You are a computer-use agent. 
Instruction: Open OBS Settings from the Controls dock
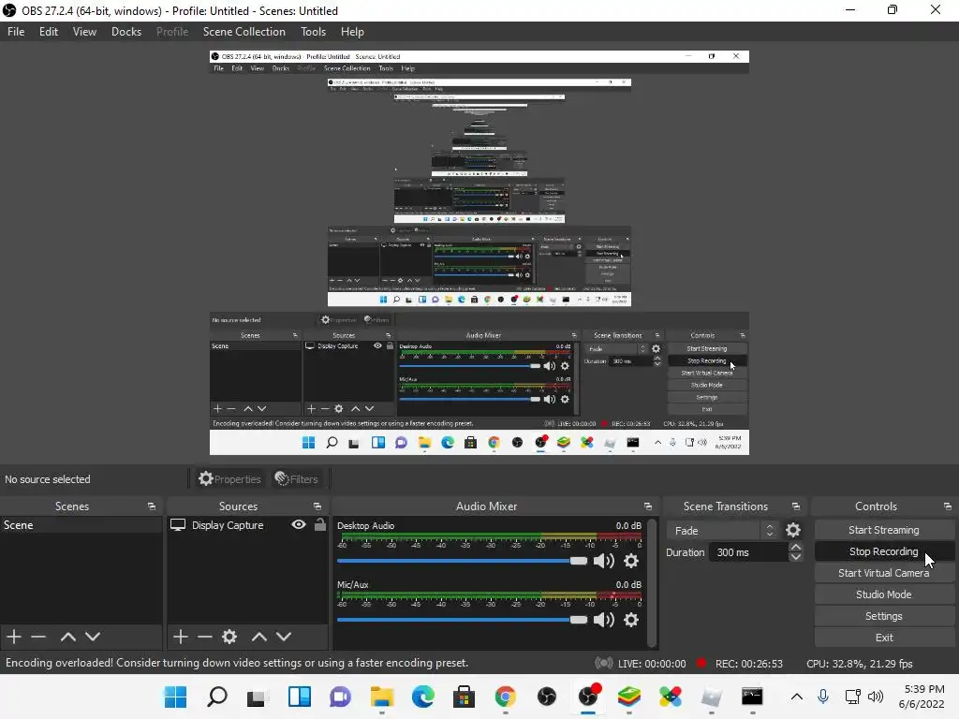click(x=884, y=616)
